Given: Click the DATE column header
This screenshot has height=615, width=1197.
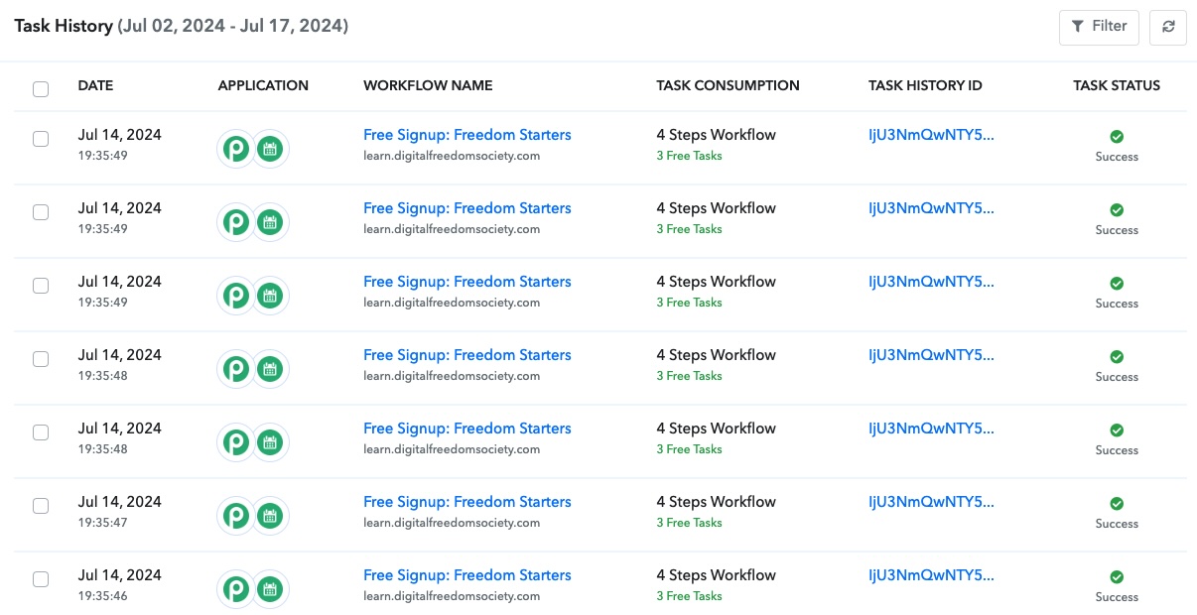Looking at the screenshot, I should 95,85.
